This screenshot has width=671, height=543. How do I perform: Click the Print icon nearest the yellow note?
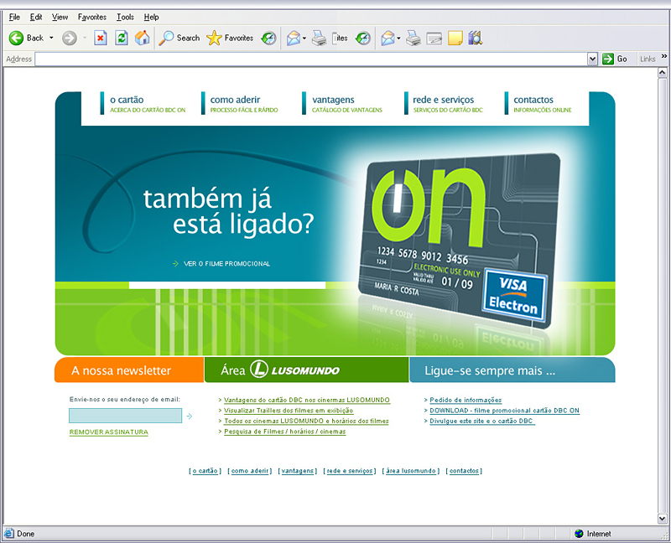click(x=413, y=38)
